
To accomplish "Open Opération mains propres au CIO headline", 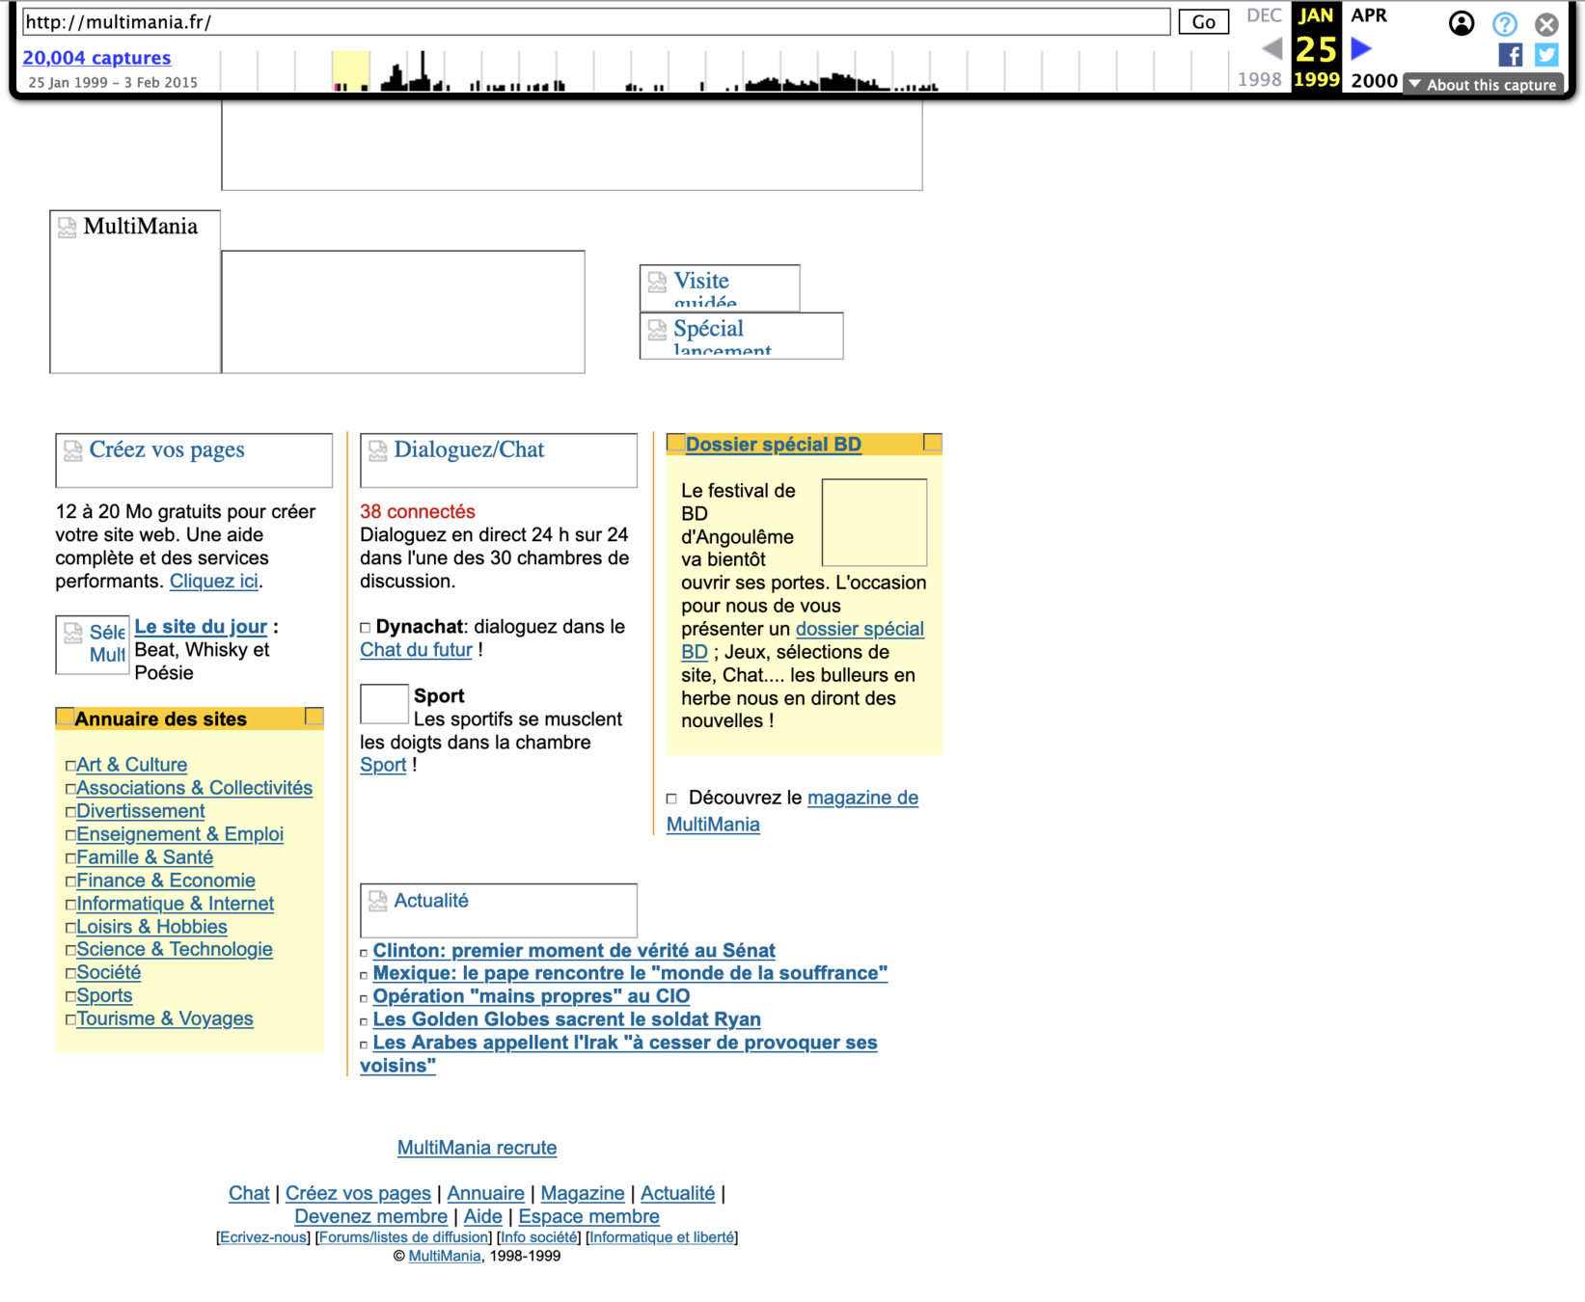I will (532, 996).
